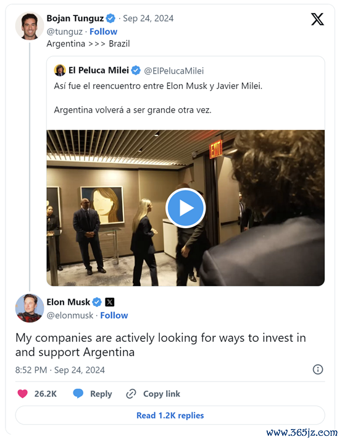Follow the @elonmusk account
Viewport: 342px width, 442px height.
click(x=114, y=315)
